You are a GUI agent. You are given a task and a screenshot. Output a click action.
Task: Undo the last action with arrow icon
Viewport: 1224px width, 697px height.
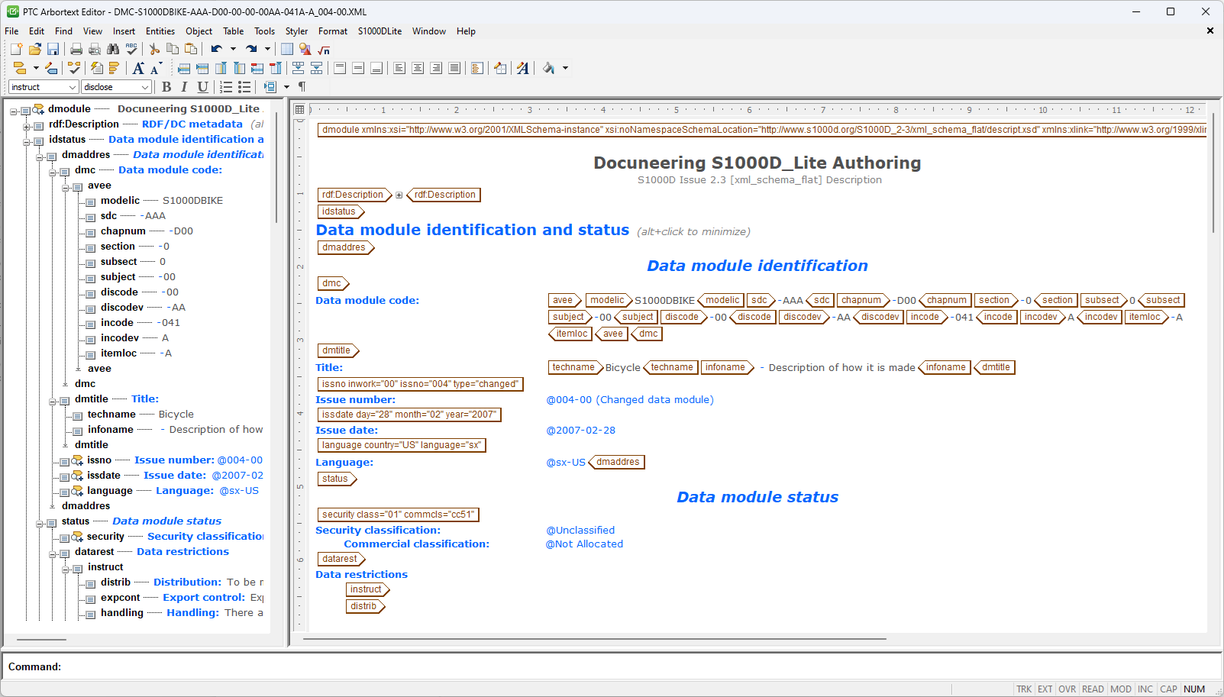pos(217,50)
